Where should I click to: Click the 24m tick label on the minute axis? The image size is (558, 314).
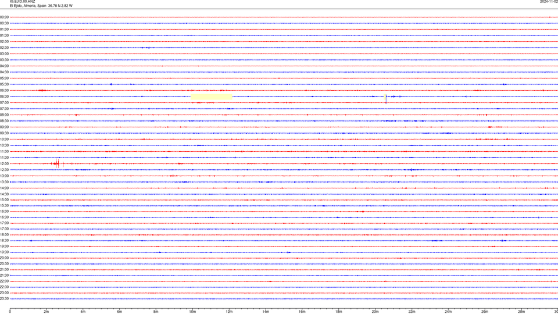(x=448, y=312)
